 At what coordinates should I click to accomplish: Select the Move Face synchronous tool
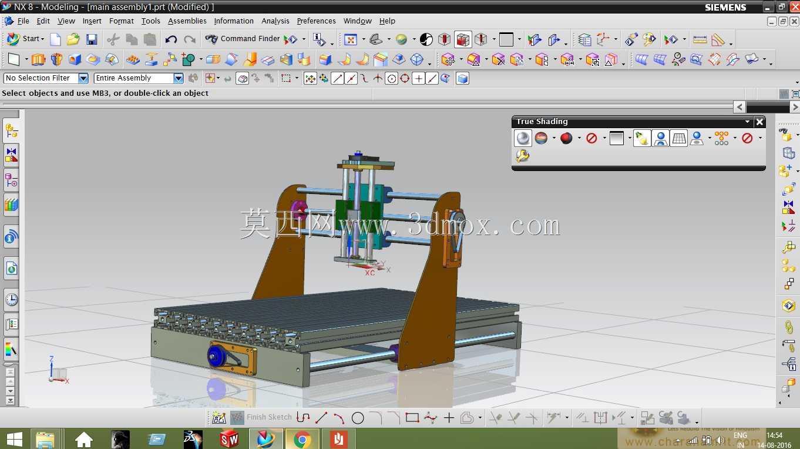(x=448, y=59)
